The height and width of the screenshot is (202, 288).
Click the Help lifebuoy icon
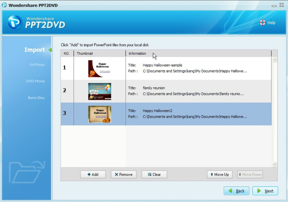point(262,23)
